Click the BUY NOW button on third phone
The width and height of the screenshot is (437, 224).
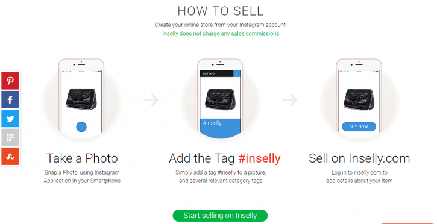pos(359,126)
